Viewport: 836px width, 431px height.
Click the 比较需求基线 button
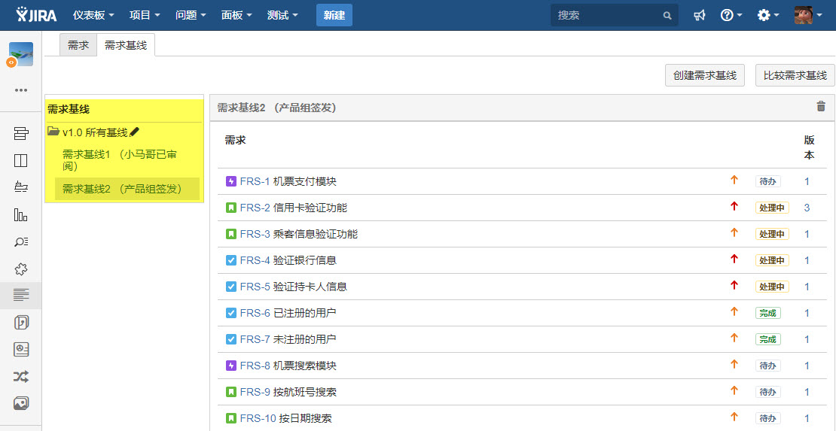(795, 75)
